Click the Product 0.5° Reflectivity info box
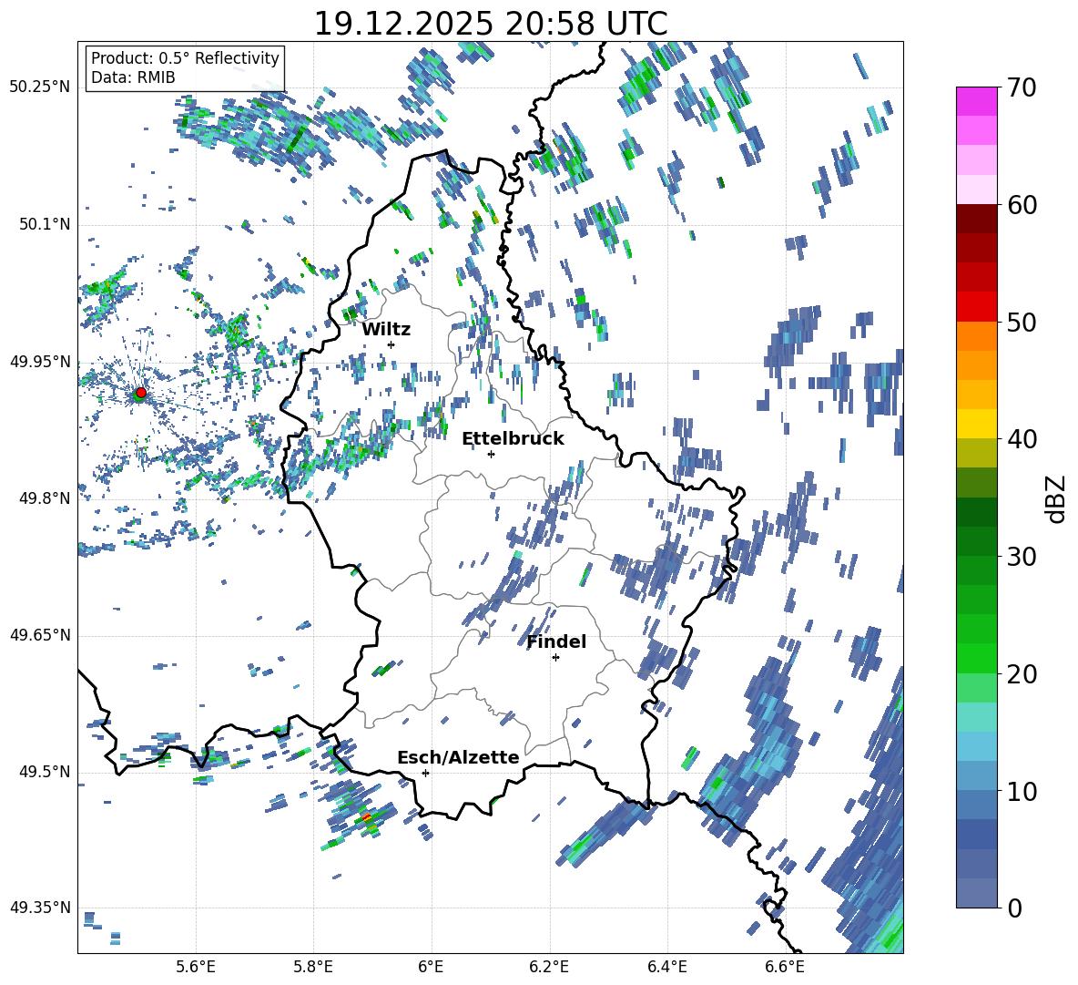Viewport: 1078px width, 985px height. pos(185,68)
